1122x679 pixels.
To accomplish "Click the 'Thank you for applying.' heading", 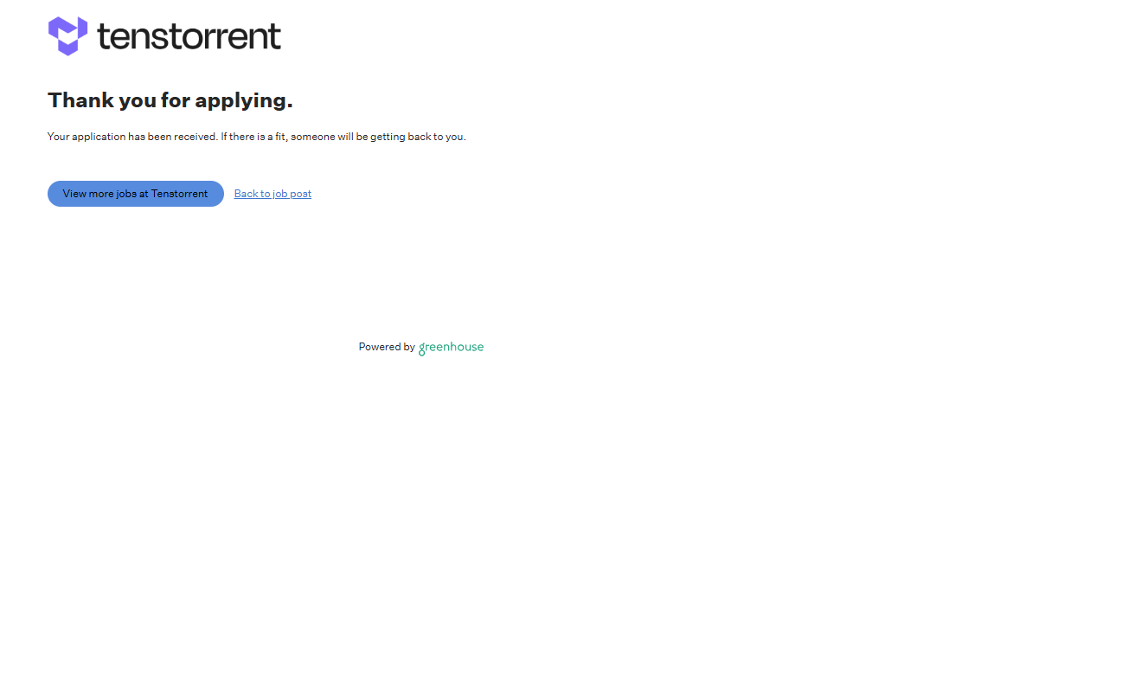I will pyautogui.click(x=170, y=100).
